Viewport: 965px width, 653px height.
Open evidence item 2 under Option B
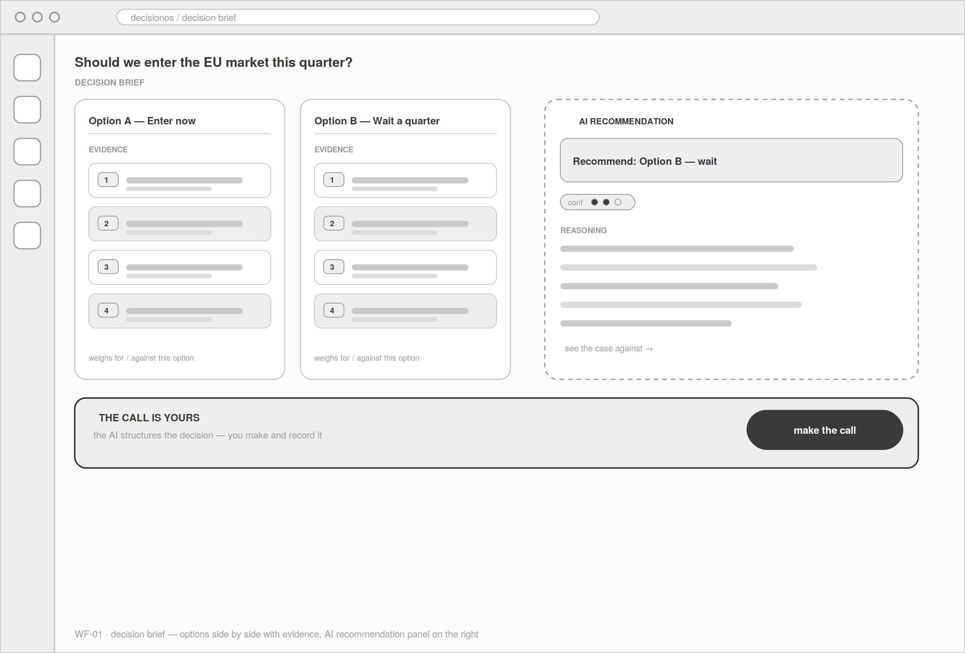(405, 223)
